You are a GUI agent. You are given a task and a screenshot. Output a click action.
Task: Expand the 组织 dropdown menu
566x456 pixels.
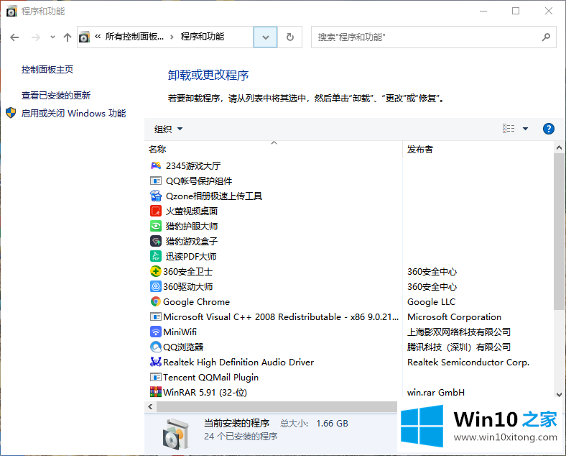click(x=168, y=129)
